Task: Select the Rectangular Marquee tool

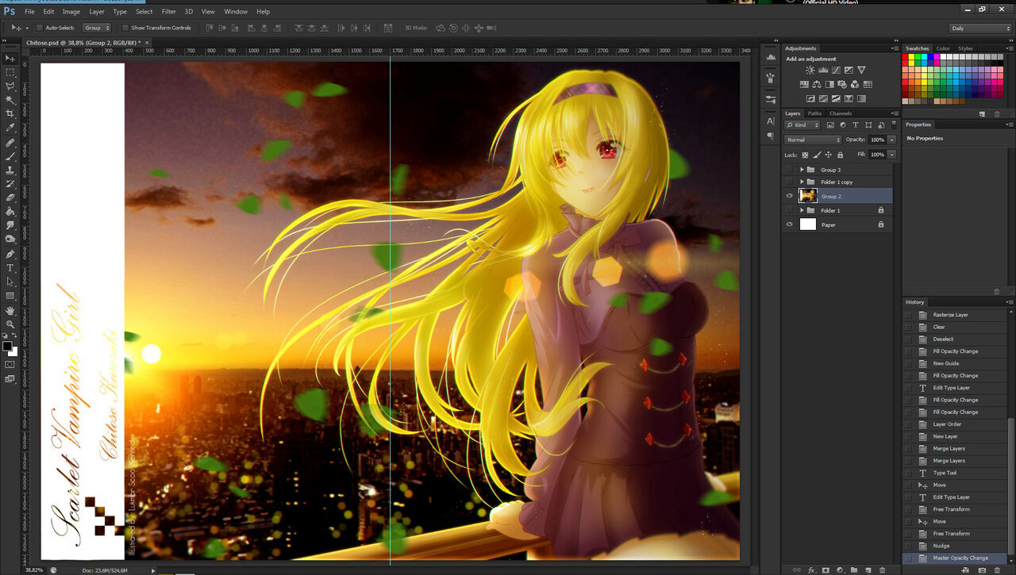Action: pos(10,72)
